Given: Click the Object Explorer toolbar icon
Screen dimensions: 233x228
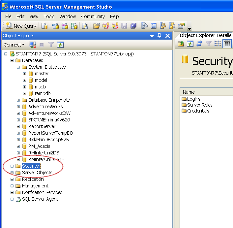Looking at the screenshot, I should (163, 26).
